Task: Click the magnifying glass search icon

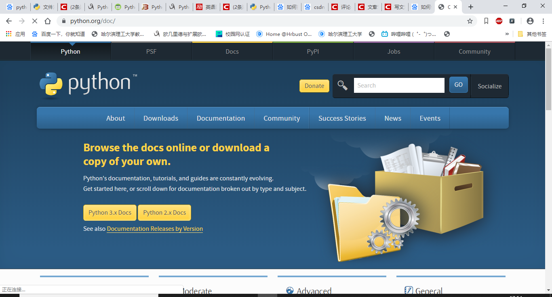Action: coord(343,86)
